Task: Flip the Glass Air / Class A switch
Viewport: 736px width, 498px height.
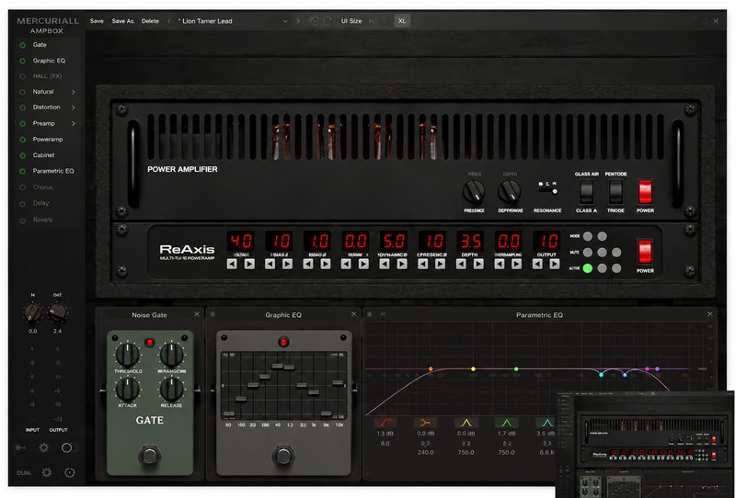Action: tap(586, 192)
